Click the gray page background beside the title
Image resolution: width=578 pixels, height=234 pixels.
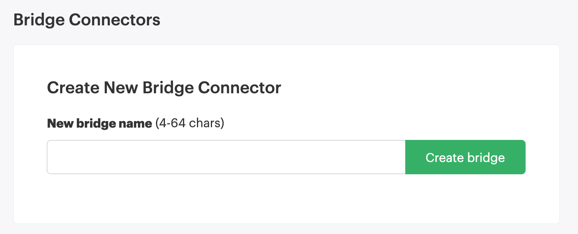click(368, 20)
